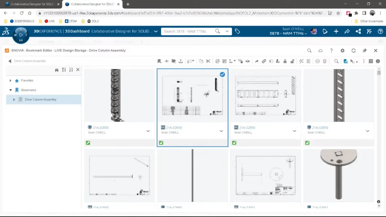Toggle the grid tile view button

click(x=371, y=61)
